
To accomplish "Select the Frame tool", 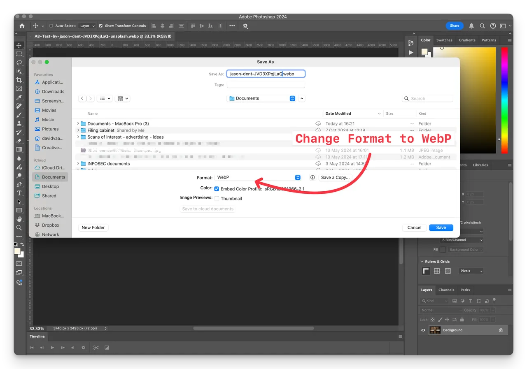I will pos(19,89).
